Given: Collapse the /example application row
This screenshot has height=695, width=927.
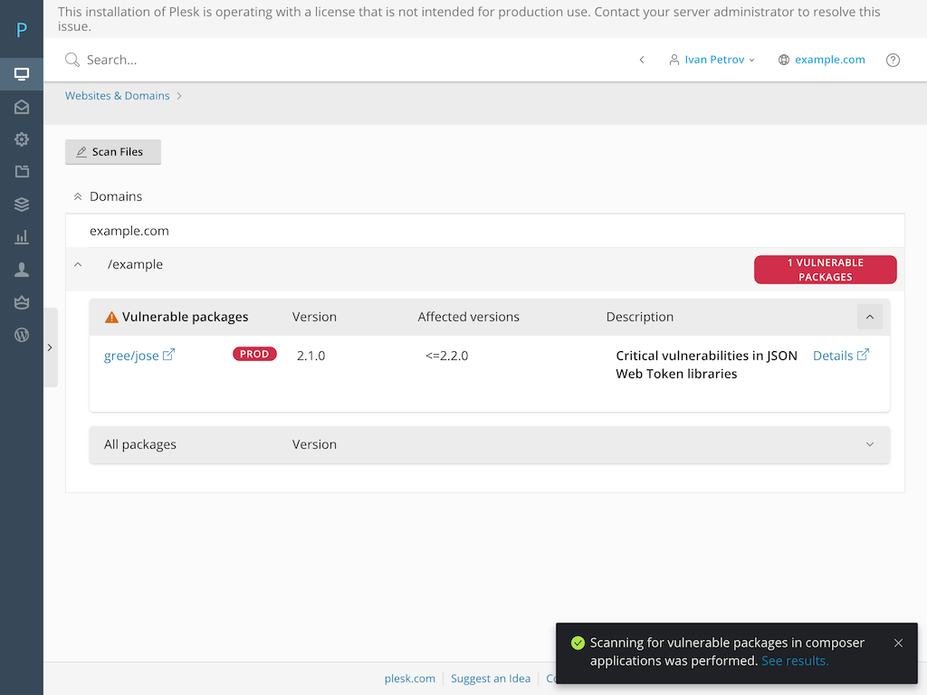Looking at the screenshot, I should click(x=78, y=265).
